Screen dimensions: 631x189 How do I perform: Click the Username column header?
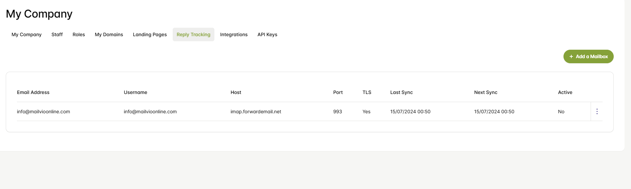coord(135,92)
